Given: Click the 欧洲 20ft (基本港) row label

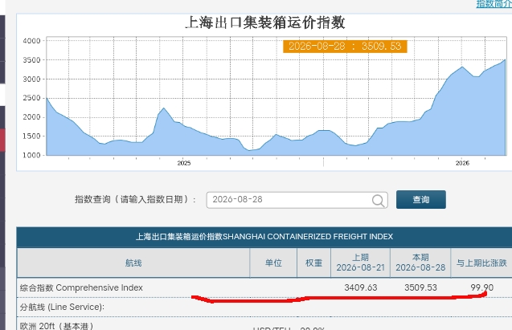Looking at the screenshot, I should (x=57, y=326).
